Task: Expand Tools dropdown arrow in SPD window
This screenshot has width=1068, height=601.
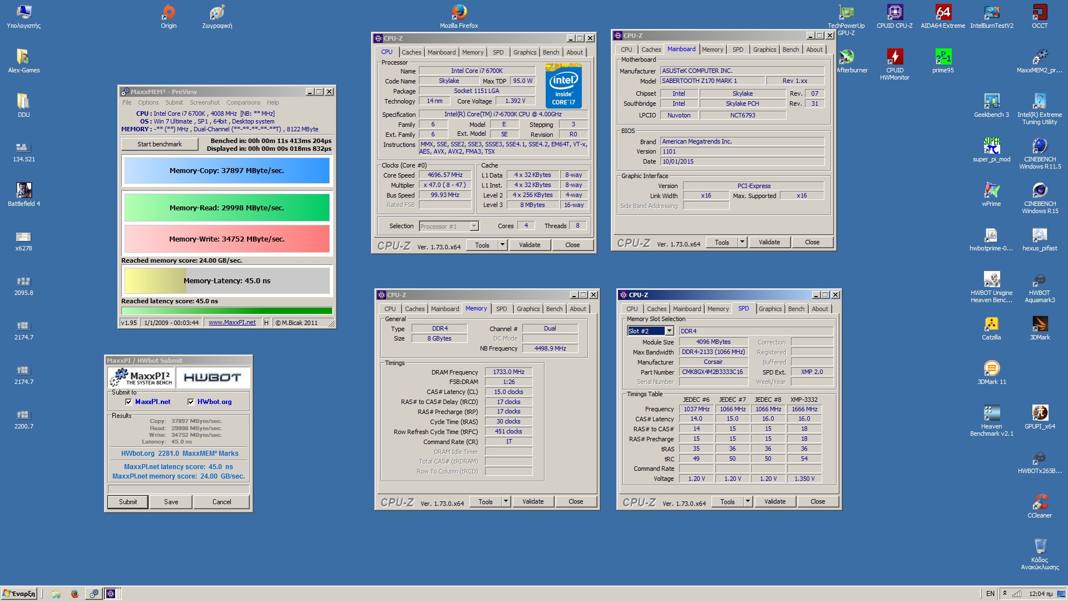Action: 748,501
